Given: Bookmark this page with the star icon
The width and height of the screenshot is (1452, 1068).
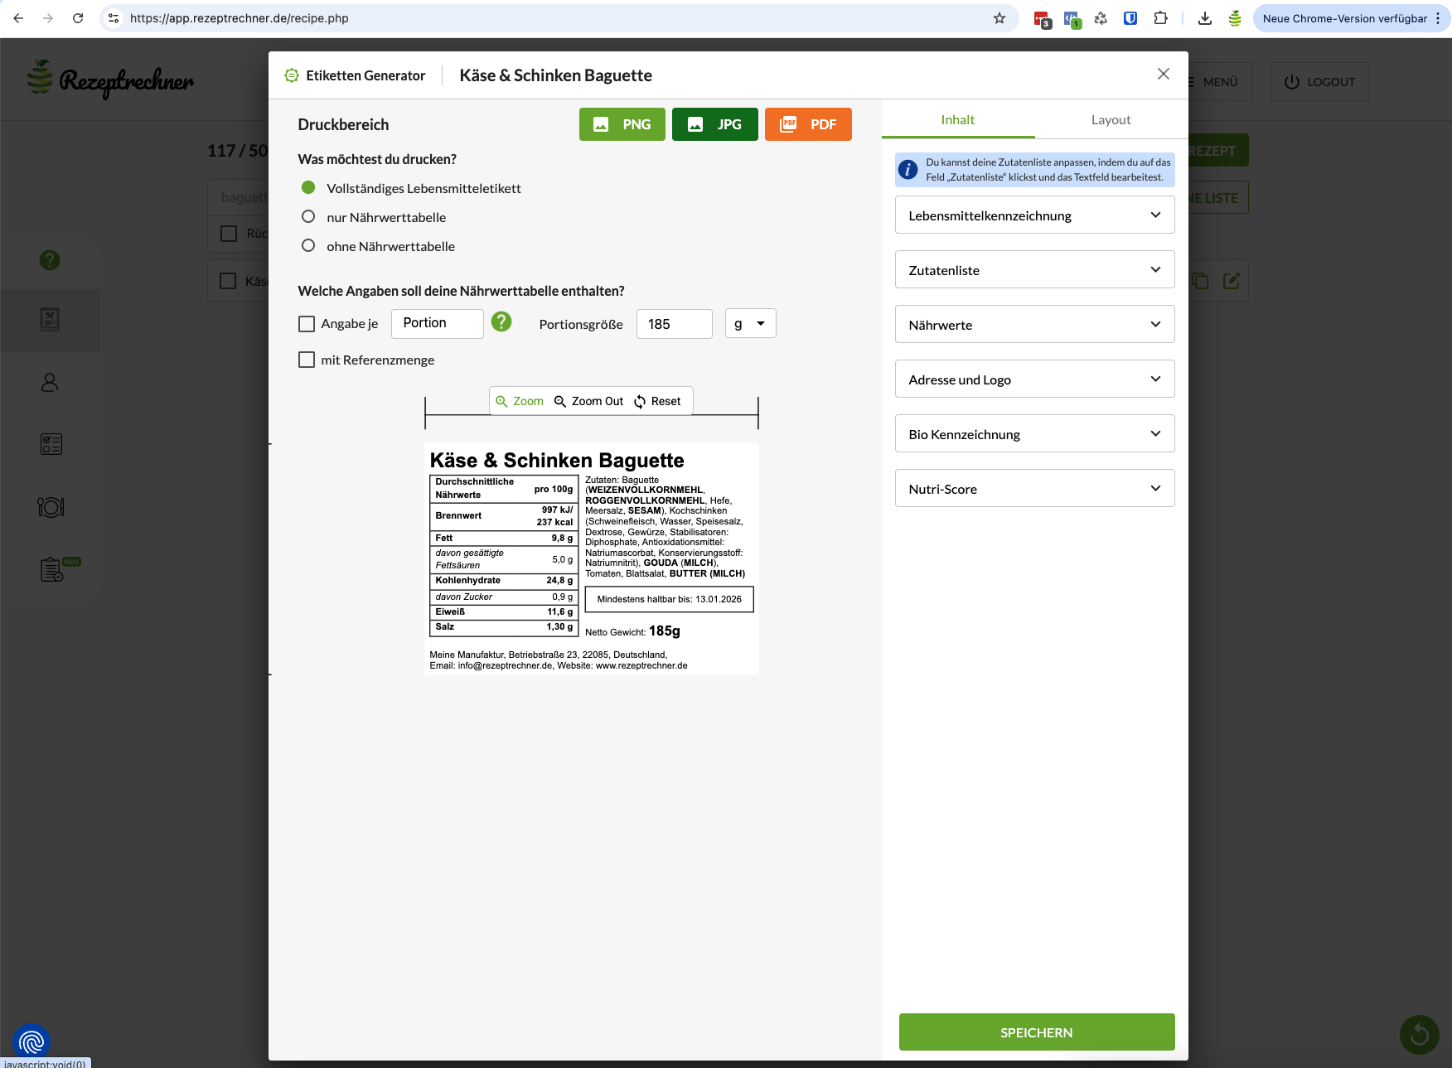Looking at the screenshot, I should pos(999,18).
